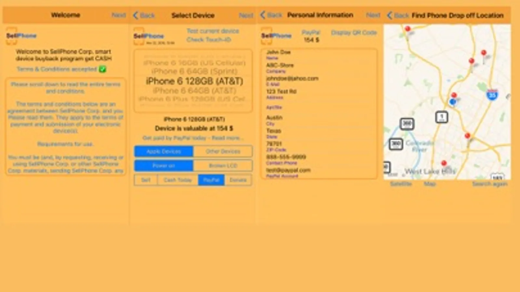This screenshot has height=292, width=520.
Task: Tap the Find Phone Drop off Location title
Action: tap(458, 15)
